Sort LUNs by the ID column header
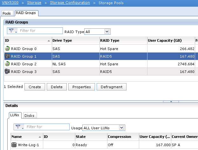The image size is (198, 150). (59, 137)
